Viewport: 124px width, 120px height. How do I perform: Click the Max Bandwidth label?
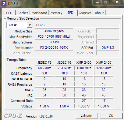point(21,37)
